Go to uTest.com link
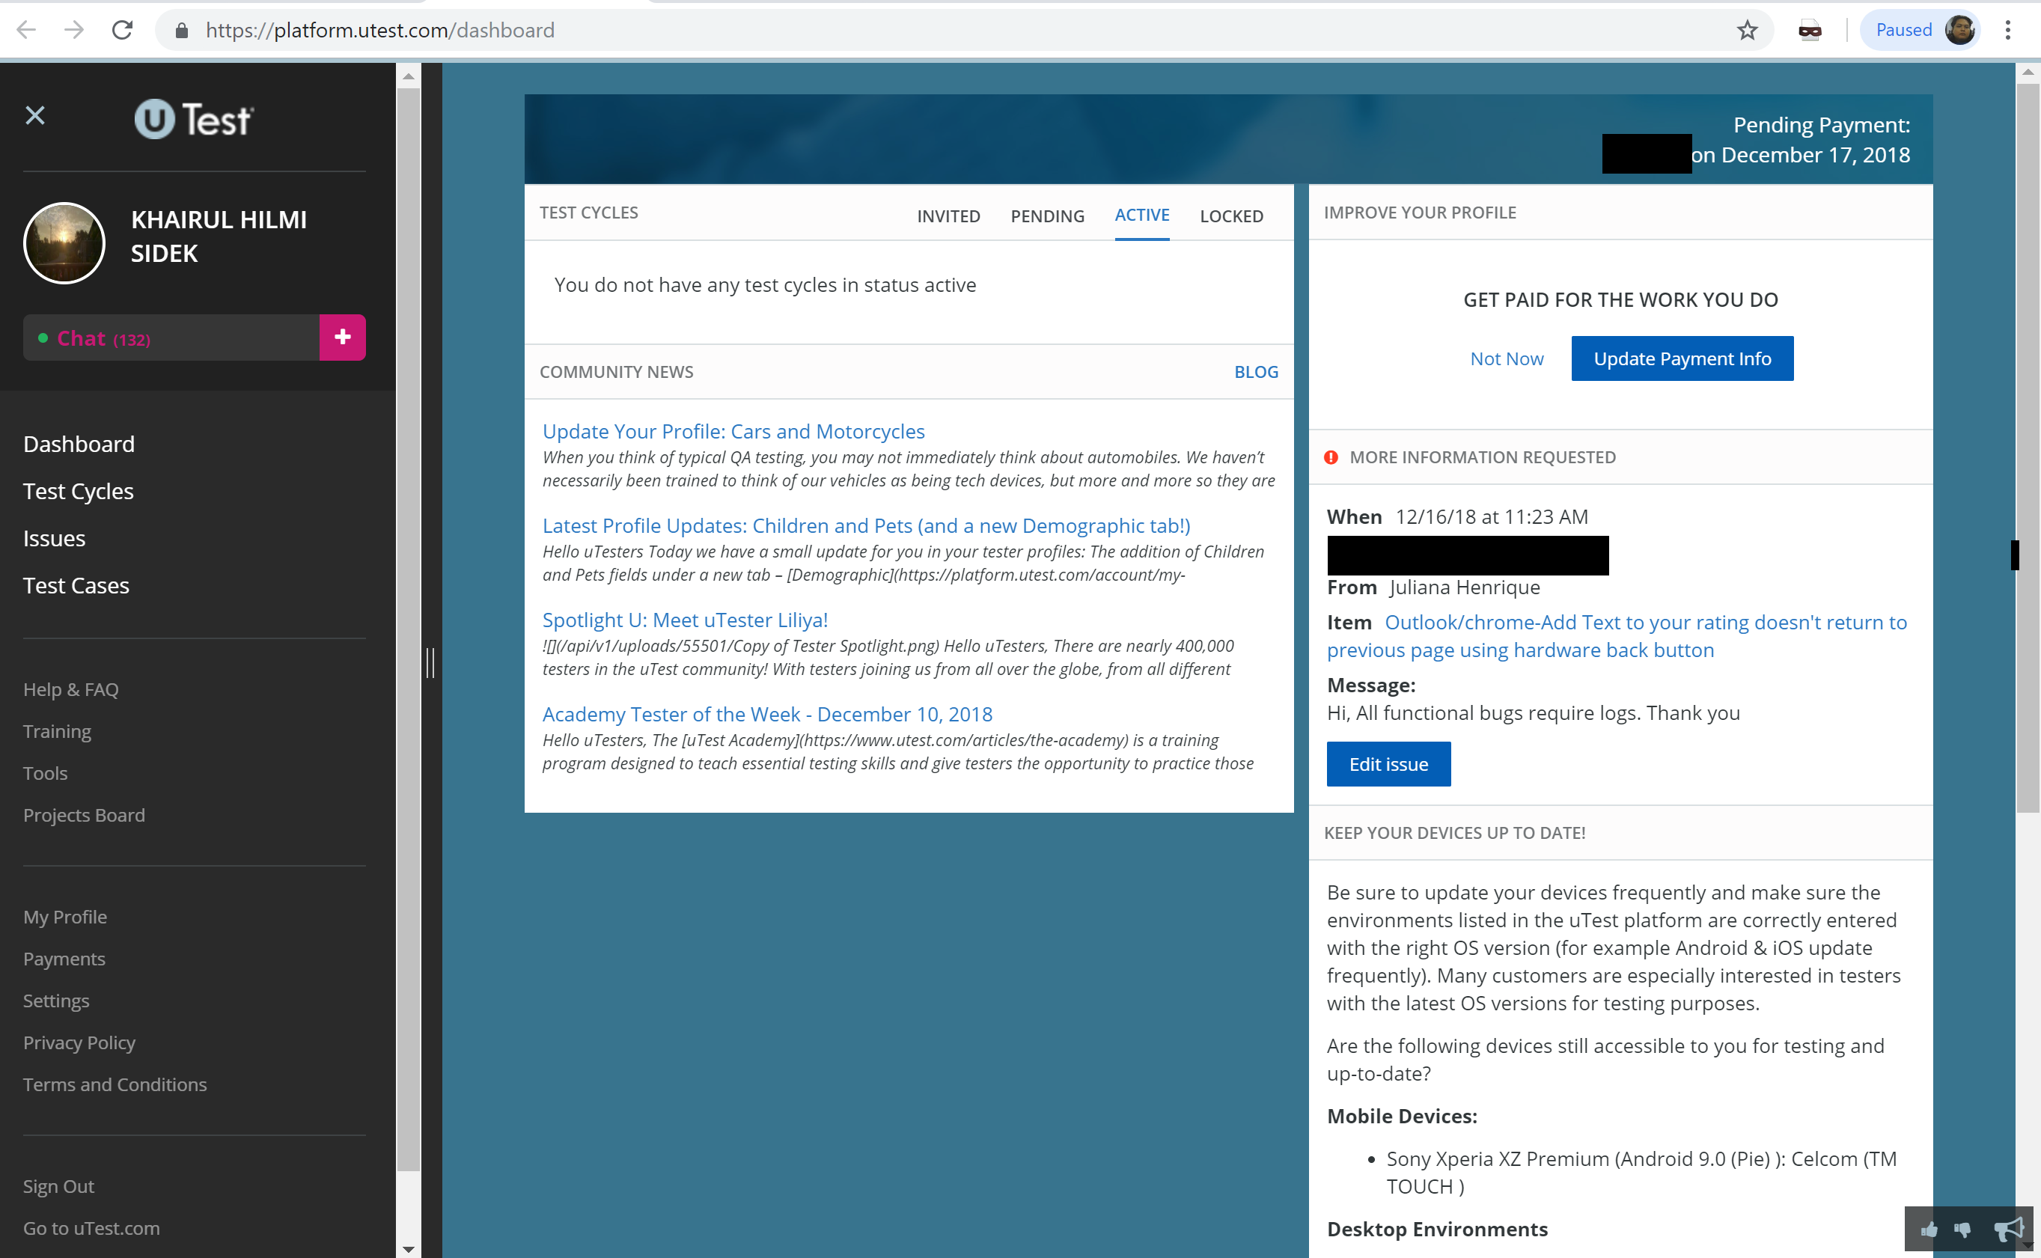Screen dimensions: 2041x1258 (91, 1228)
